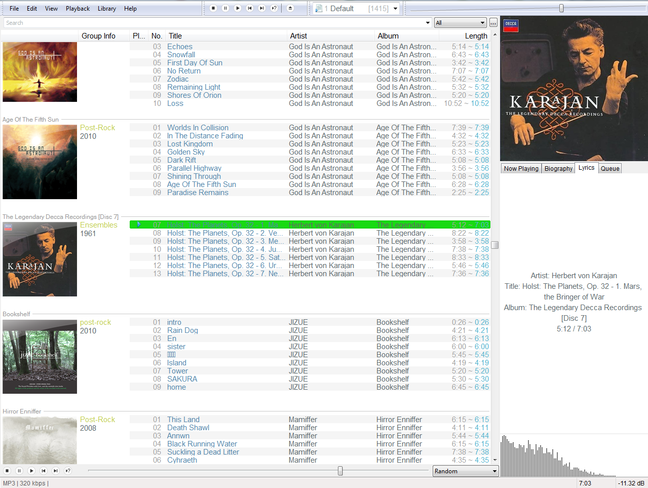Open the View menu

tap(51, 9)
